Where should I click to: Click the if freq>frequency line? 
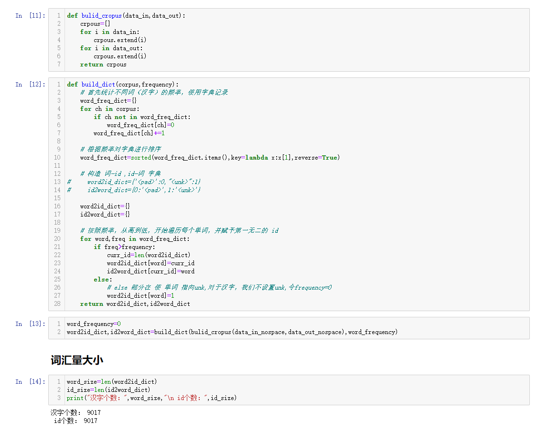point(124,247)
